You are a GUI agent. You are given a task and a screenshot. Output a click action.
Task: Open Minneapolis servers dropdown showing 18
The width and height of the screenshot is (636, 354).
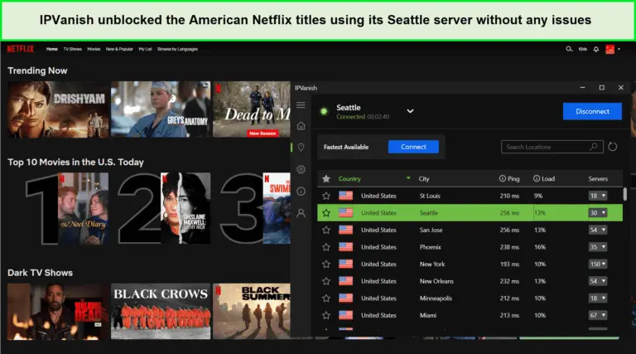tap(597, 298)
